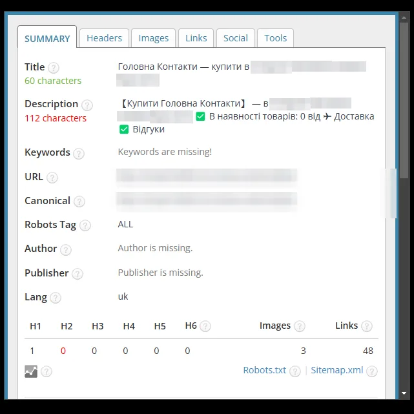Open the Social tab
Image resolution: width=414 pixels, height=414 pixels.
(x=236, y=38)
